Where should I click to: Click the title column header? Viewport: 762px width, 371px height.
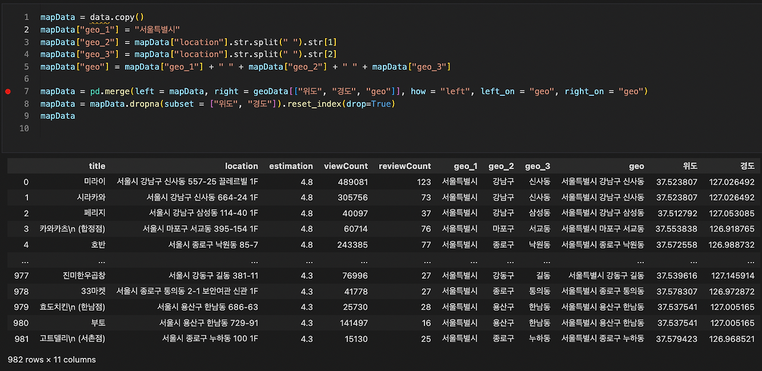96,166
